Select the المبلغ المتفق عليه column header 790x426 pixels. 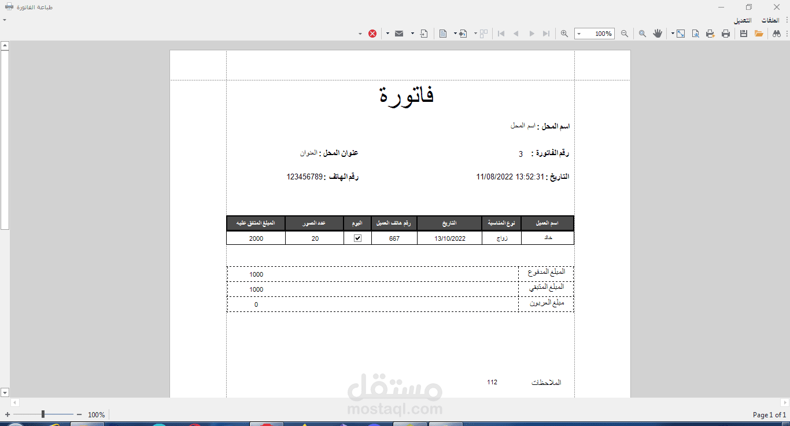(256, 223)
